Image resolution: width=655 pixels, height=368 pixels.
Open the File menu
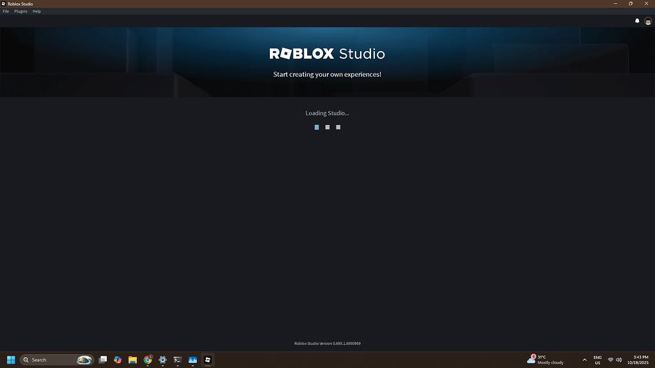[x=5, y=11]
